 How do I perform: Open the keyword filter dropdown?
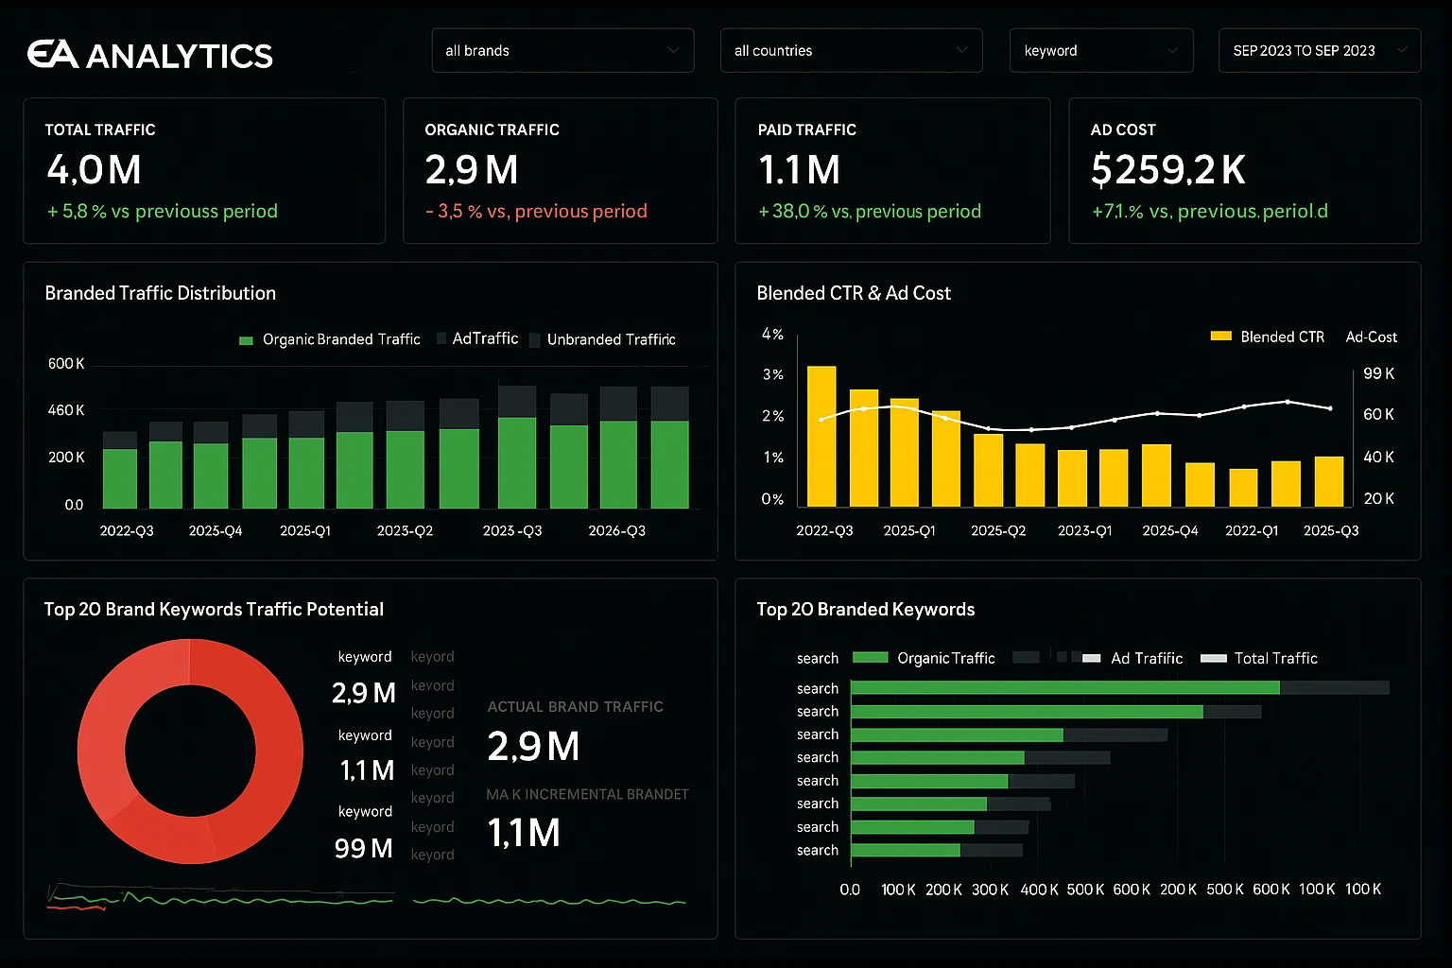[x=1100, y=50]
